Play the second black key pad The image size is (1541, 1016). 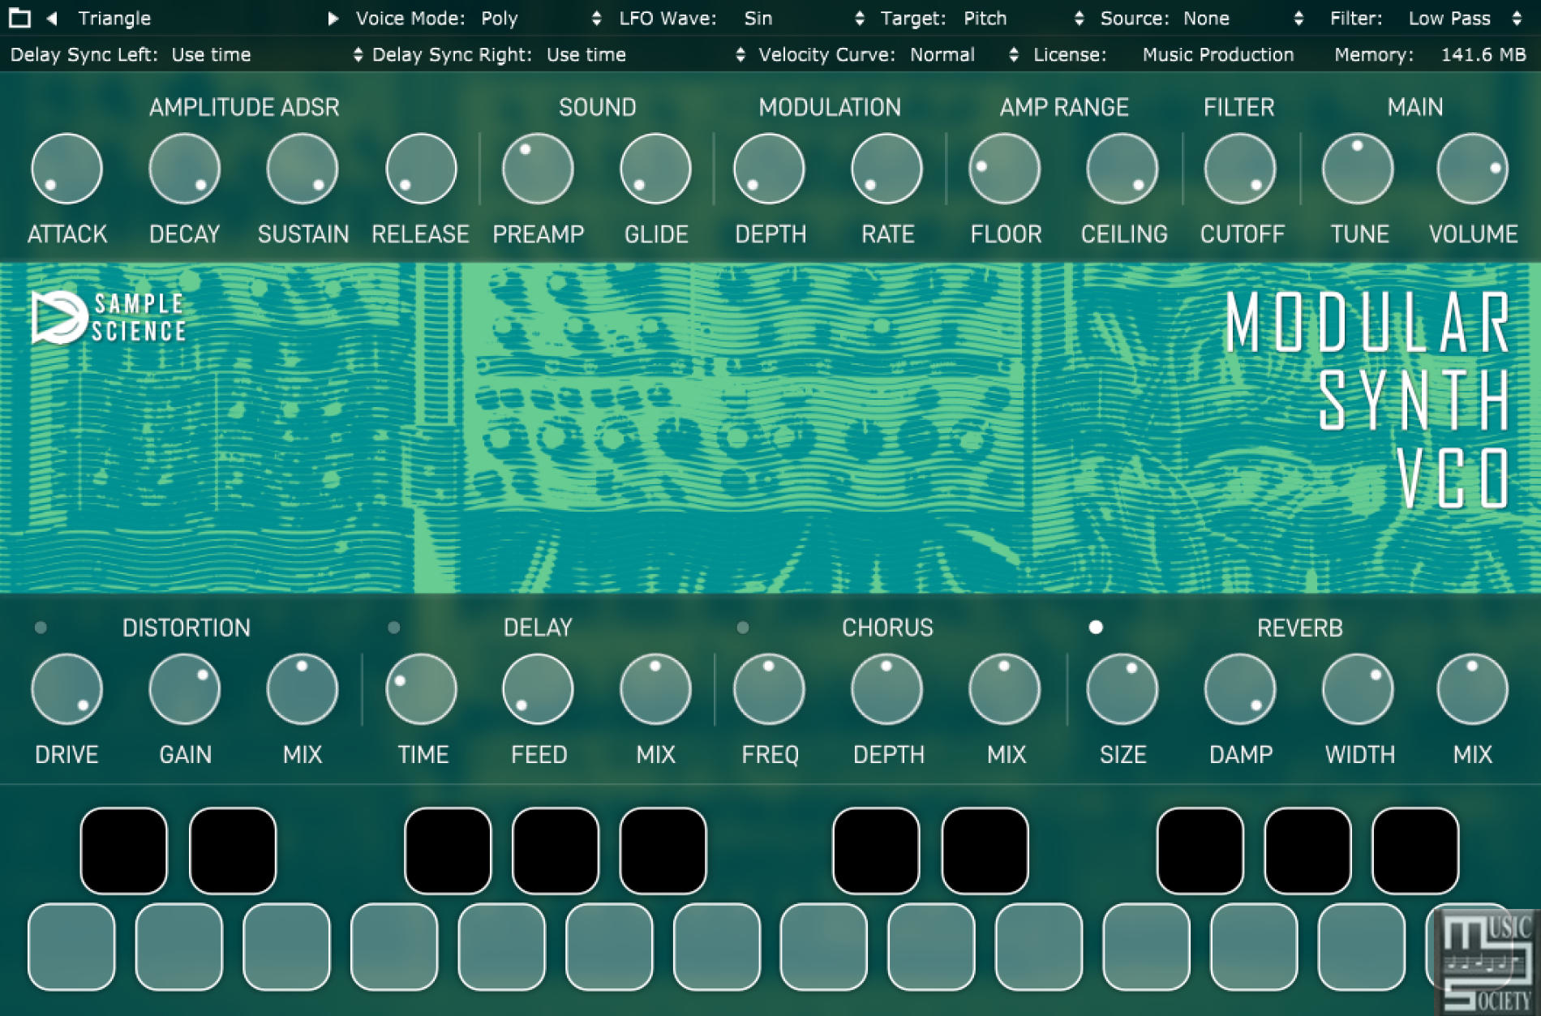coord(233,851)
